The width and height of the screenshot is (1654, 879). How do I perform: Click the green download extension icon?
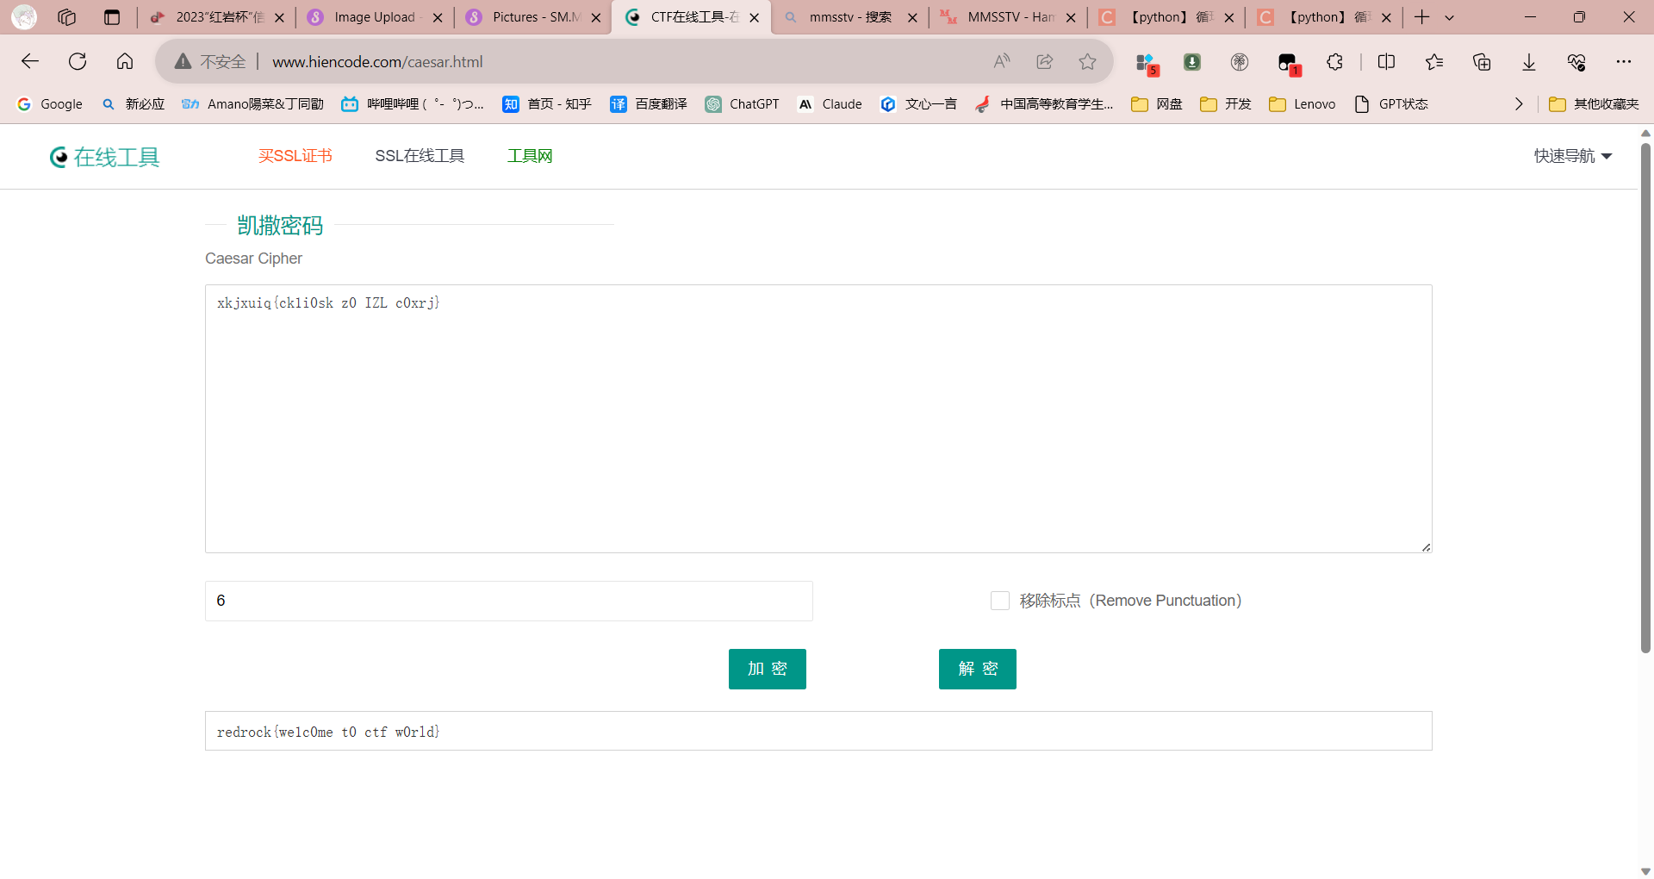tap(1192, 61)
